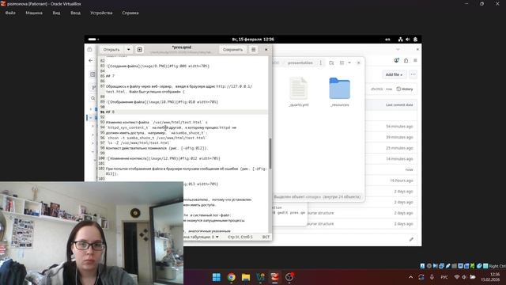Click the cursor position status entry

click(x=240, y=237)
